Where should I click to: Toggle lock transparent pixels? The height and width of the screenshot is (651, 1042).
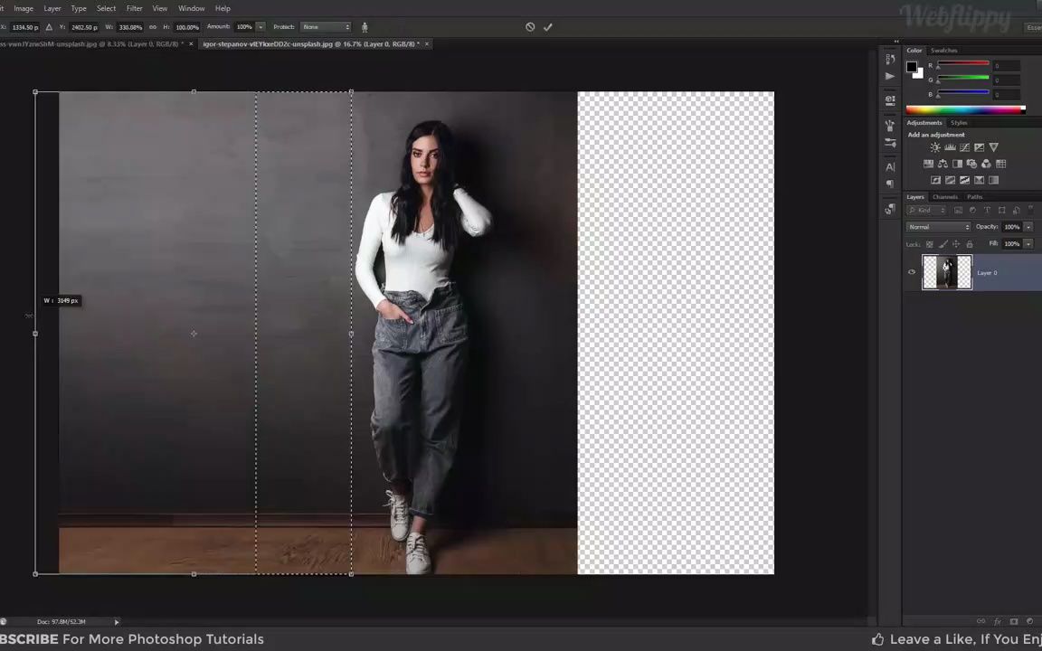click(929, 244)
